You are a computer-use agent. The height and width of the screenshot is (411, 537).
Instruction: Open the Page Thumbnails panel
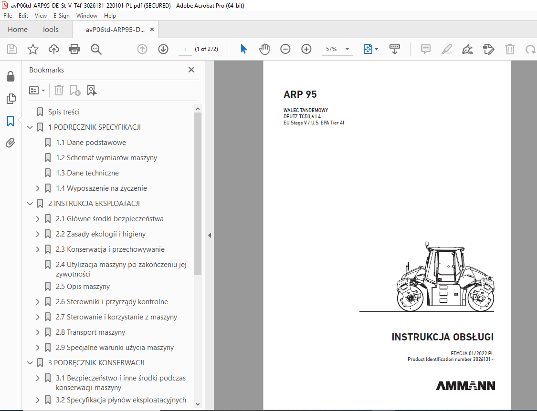(x=11, y=99)
